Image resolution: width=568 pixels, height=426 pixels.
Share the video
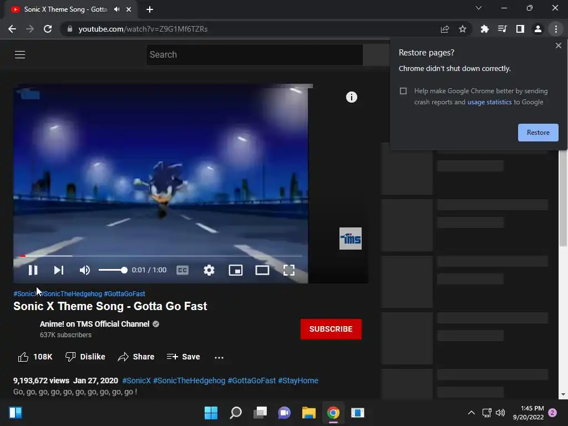[x=136, y=357]
